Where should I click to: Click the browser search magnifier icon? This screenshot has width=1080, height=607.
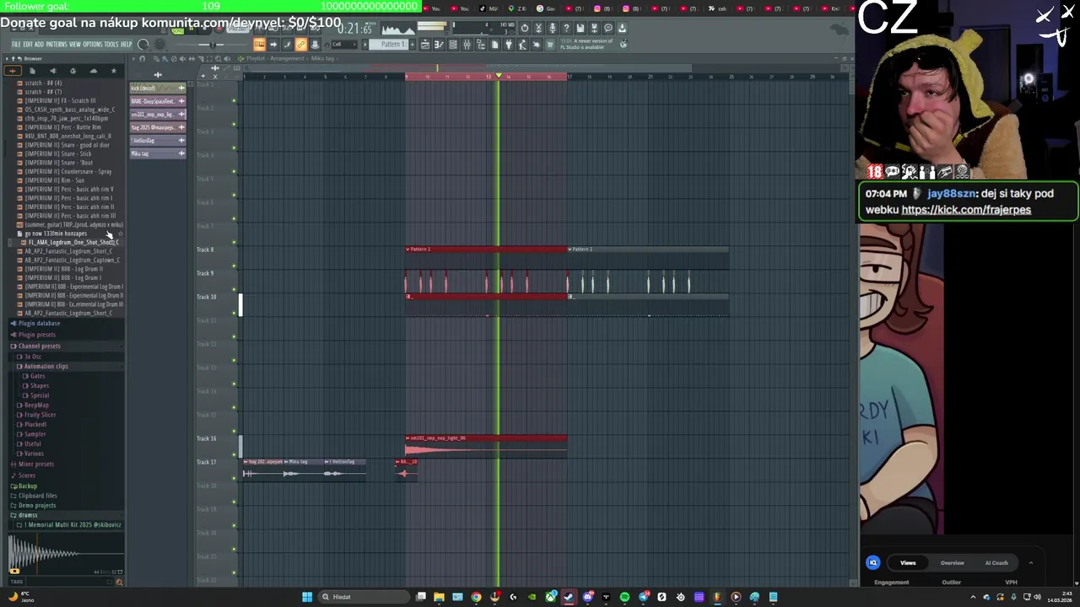(119, 583)
